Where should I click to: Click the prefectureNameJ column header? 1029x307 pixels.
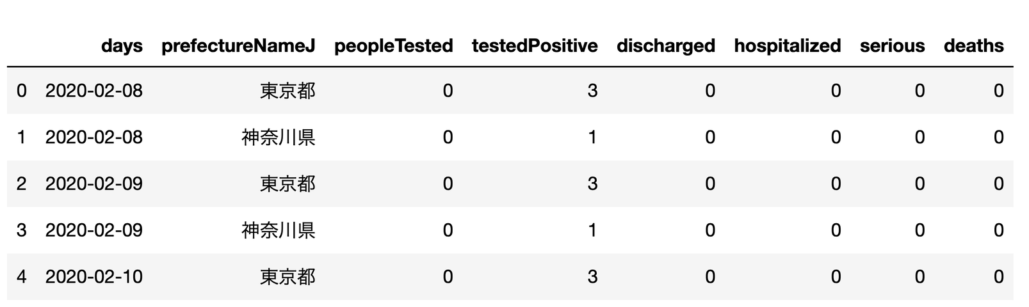pyautogui.click(x=238, y=46)
